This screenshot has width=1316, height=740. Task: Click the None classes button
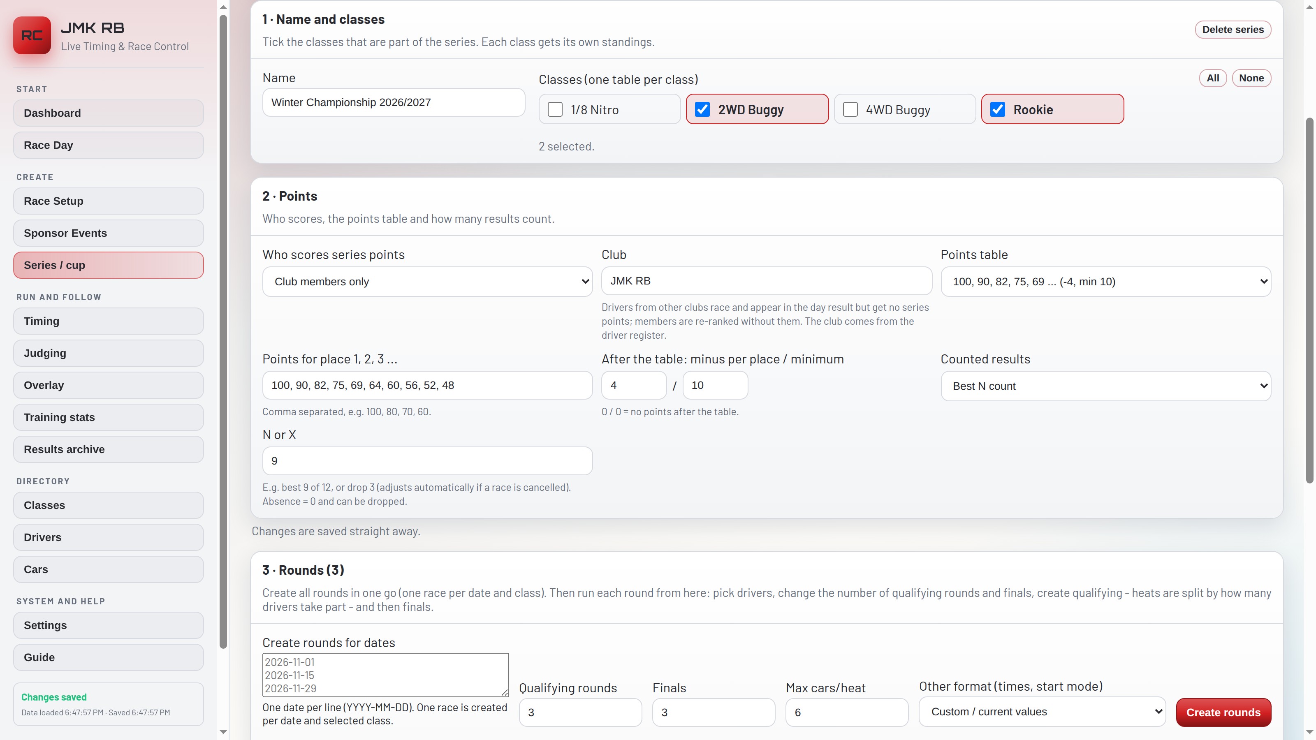(1251, 78)
